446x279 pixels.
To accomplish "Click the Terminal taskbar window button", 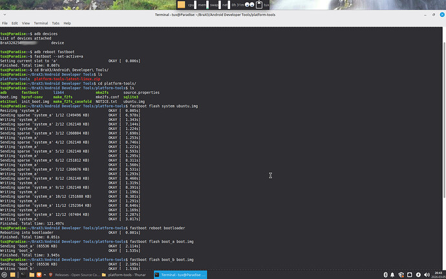I will pos(179,274).
